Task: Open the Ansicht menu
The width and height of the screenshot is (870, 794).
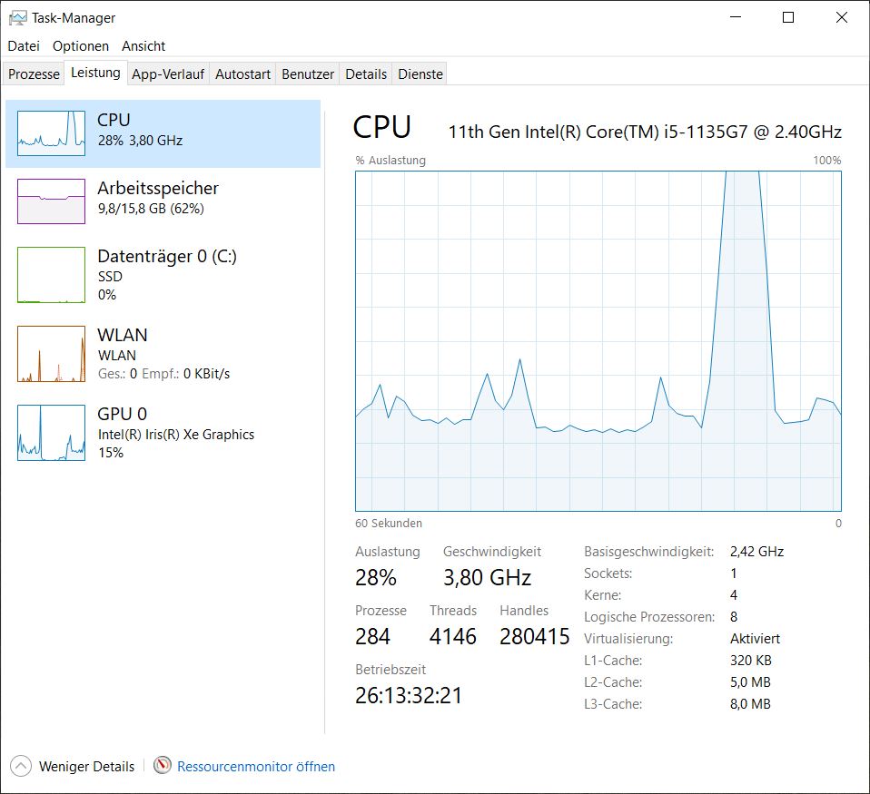Action: pos(143,46)
